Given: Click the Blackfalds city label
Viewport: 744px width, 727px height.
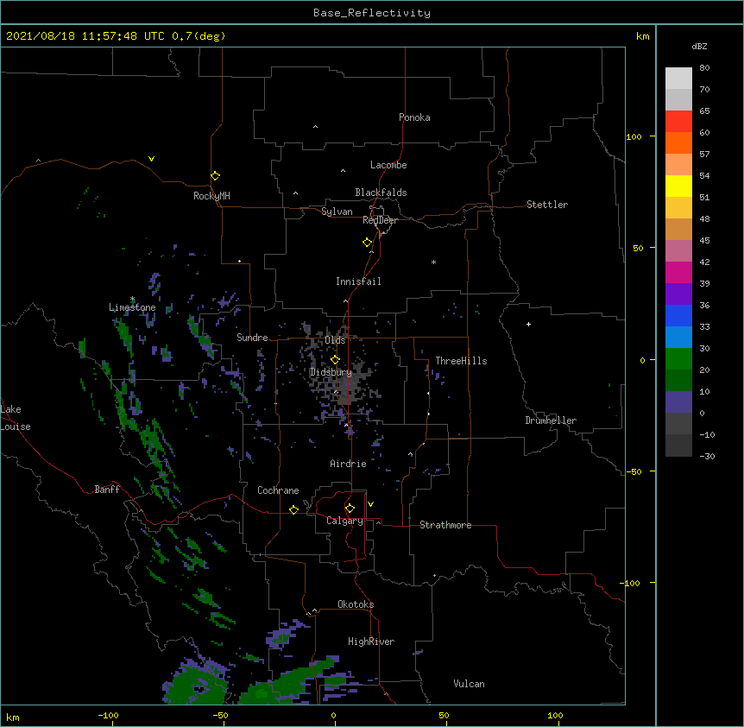Looking at the screenshot, I should click(x=381, y=193).
